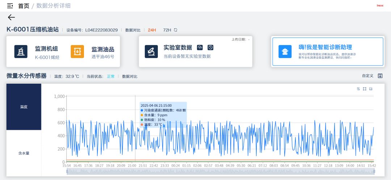The height and width of the screenshot is (180, 391).
Task: Click the microscope lab data icon
Action: [x=151, y=52]
